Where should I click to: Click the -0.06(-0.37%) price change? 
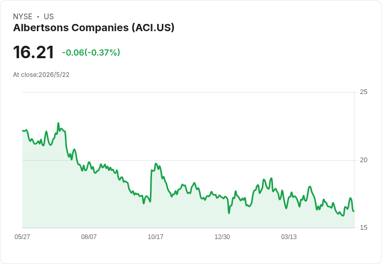(91, 52)
